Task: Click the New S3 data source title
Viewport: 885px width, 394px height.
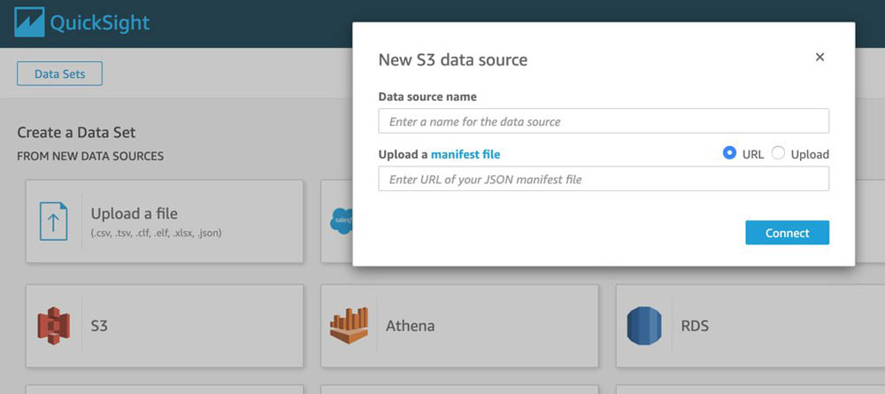Action: [x=452, y=60]
